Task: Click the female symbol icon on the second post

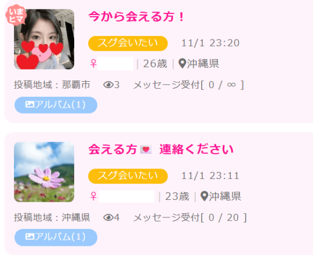Action: coord(93,196)
